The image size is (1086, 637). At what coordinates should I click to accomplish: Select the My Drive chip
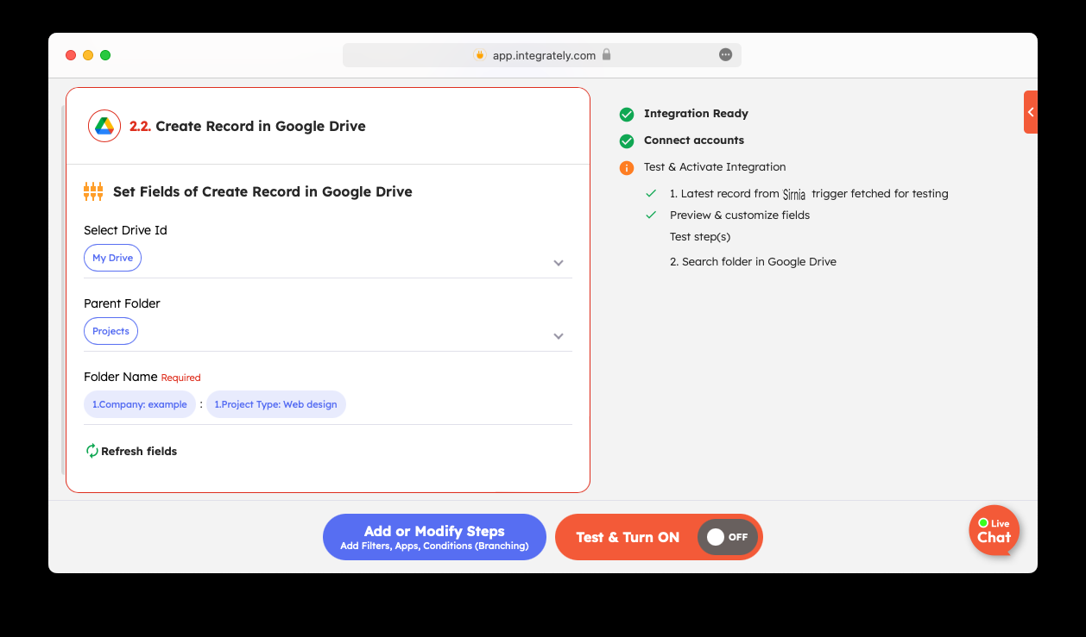113,258
